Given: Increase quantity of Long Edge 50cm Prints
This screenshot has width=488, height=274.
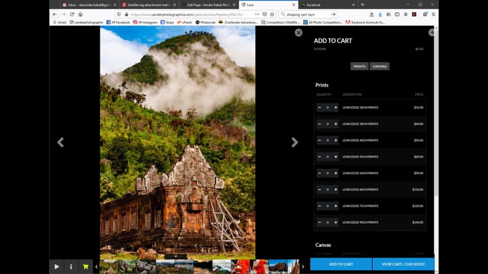Looking at the screenshot, I should pos(335,173).
